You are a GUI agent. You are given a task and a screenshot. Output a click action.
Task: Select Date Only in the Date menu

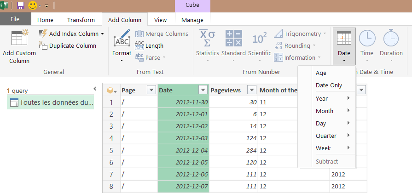click(329, 85)
